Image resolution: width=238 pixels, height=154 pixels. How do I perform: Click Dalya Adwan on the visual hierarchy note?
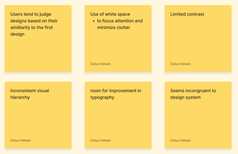click(21, 140)
